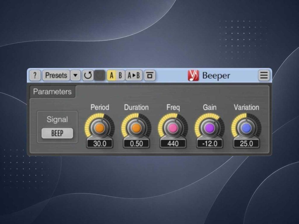This screenshot has height=224, width=299.
Task: Switch to the B state slot
Action: tap(120, 76)
